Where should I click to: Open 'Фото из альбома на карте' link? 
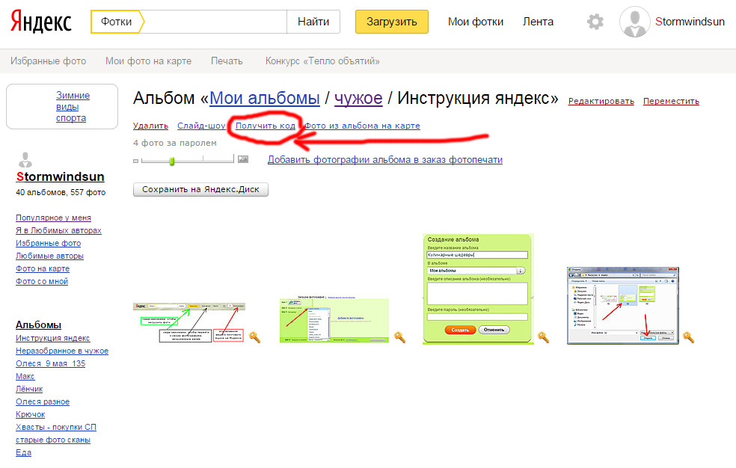tap(362, 126)
